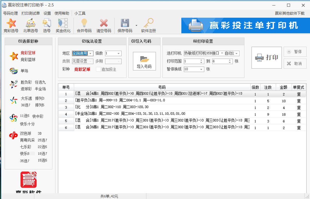Click the 合并号码 lightbulb icon
Viewport: 310px width, 199px height.
pos(84,23)
